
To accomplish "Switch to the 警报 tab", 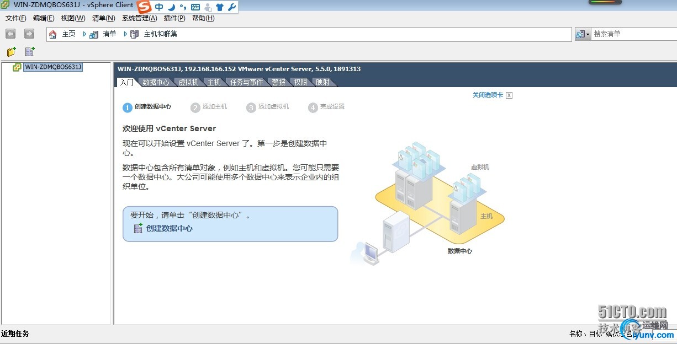I will click(279, 82).
